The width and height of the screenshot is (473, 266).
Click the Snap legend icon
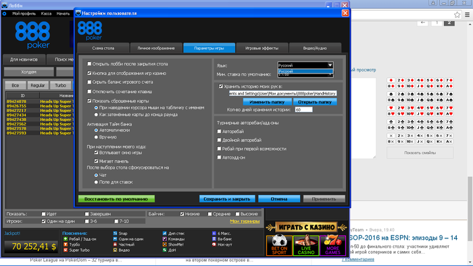[115, 234]
